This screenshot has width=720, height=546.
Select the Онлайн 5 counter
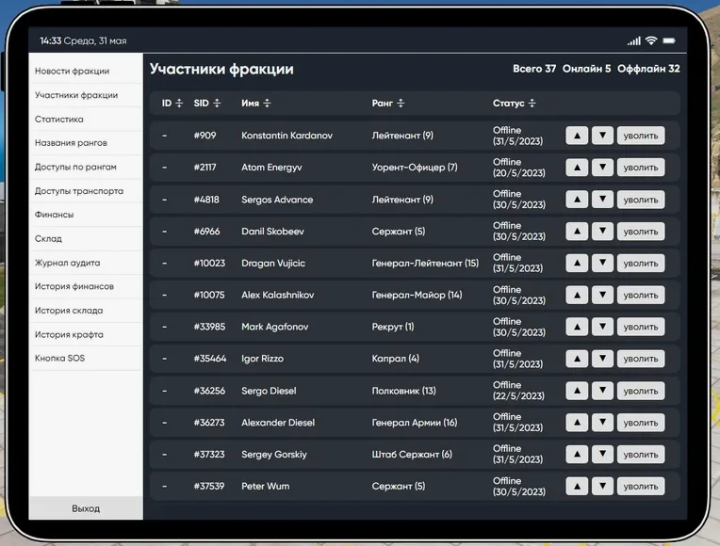click(586, 69)
